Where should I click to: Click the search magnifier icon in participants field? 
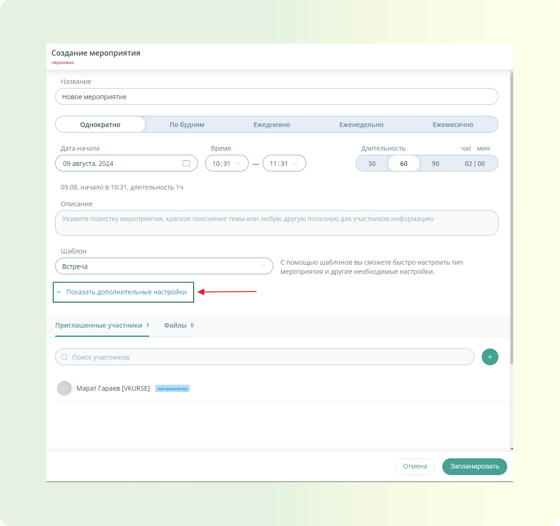[x=64, y=357]
